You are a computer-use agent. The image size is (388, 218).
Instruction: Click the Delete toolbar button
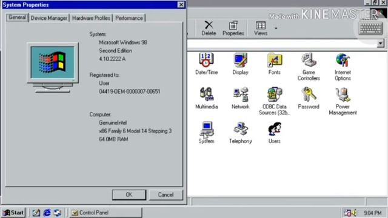tap(209, 28)
